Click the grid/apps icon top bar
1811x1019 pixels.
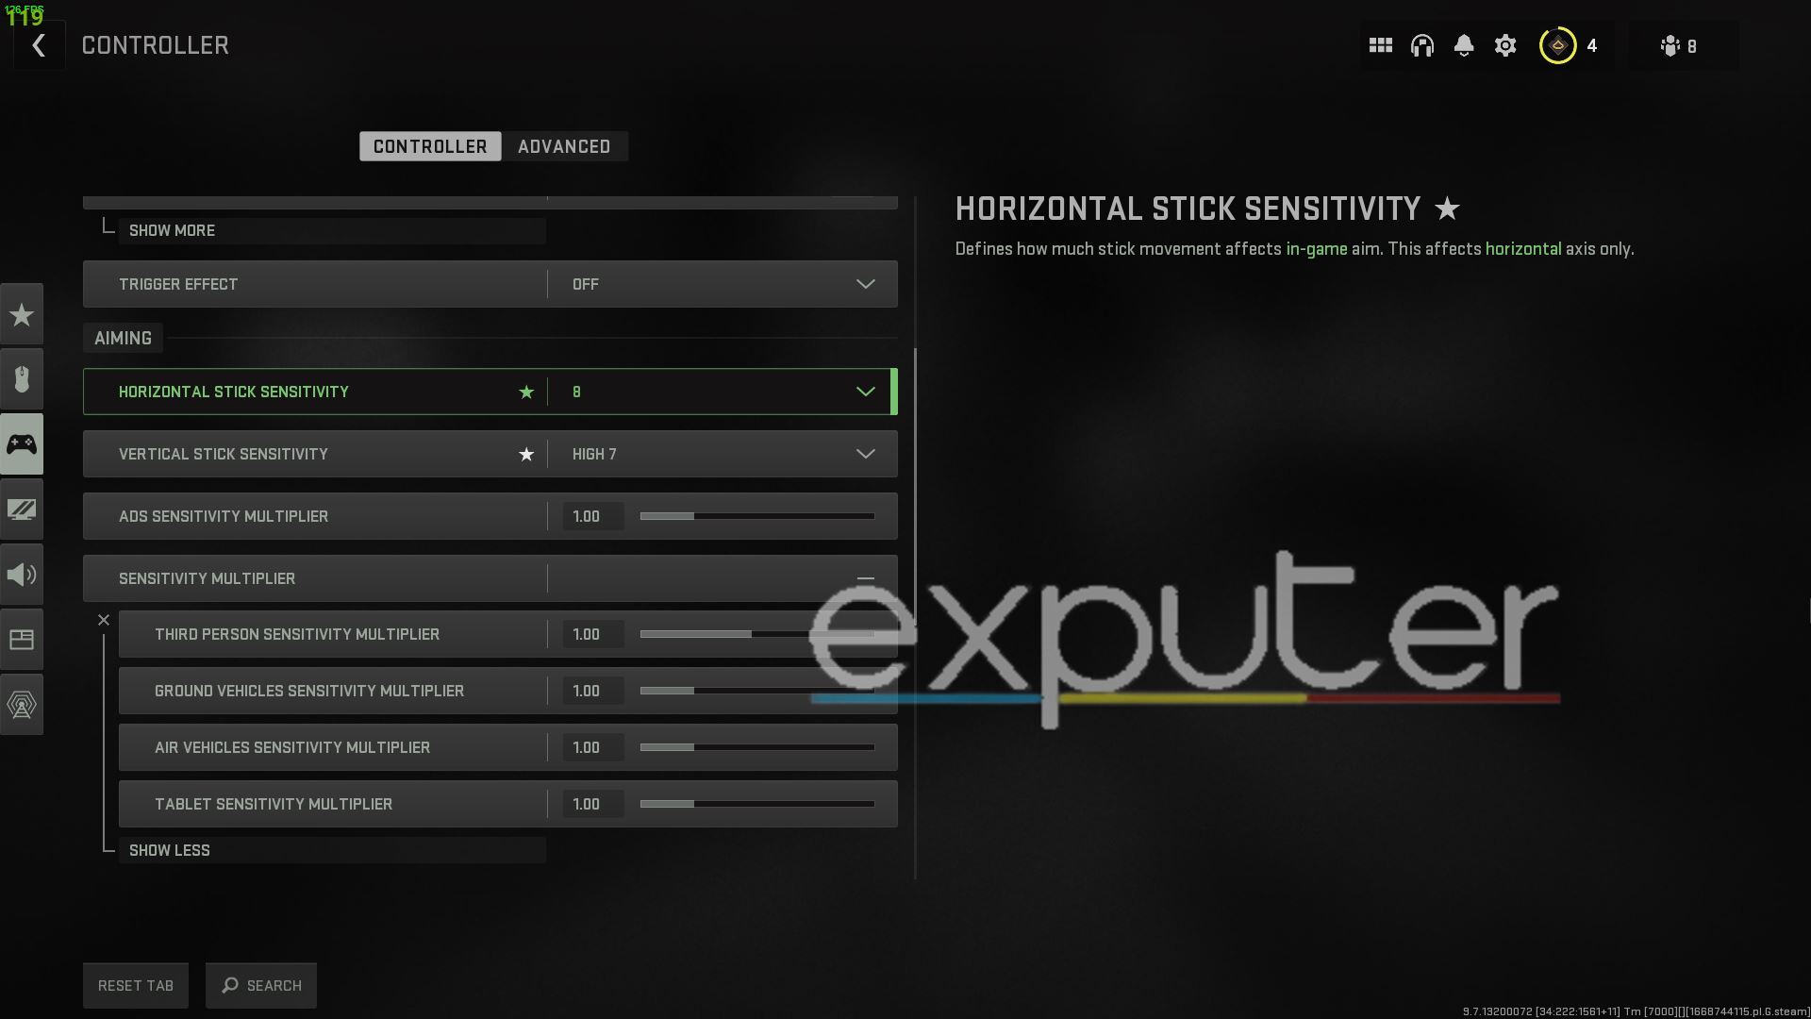coord(1381,46)
